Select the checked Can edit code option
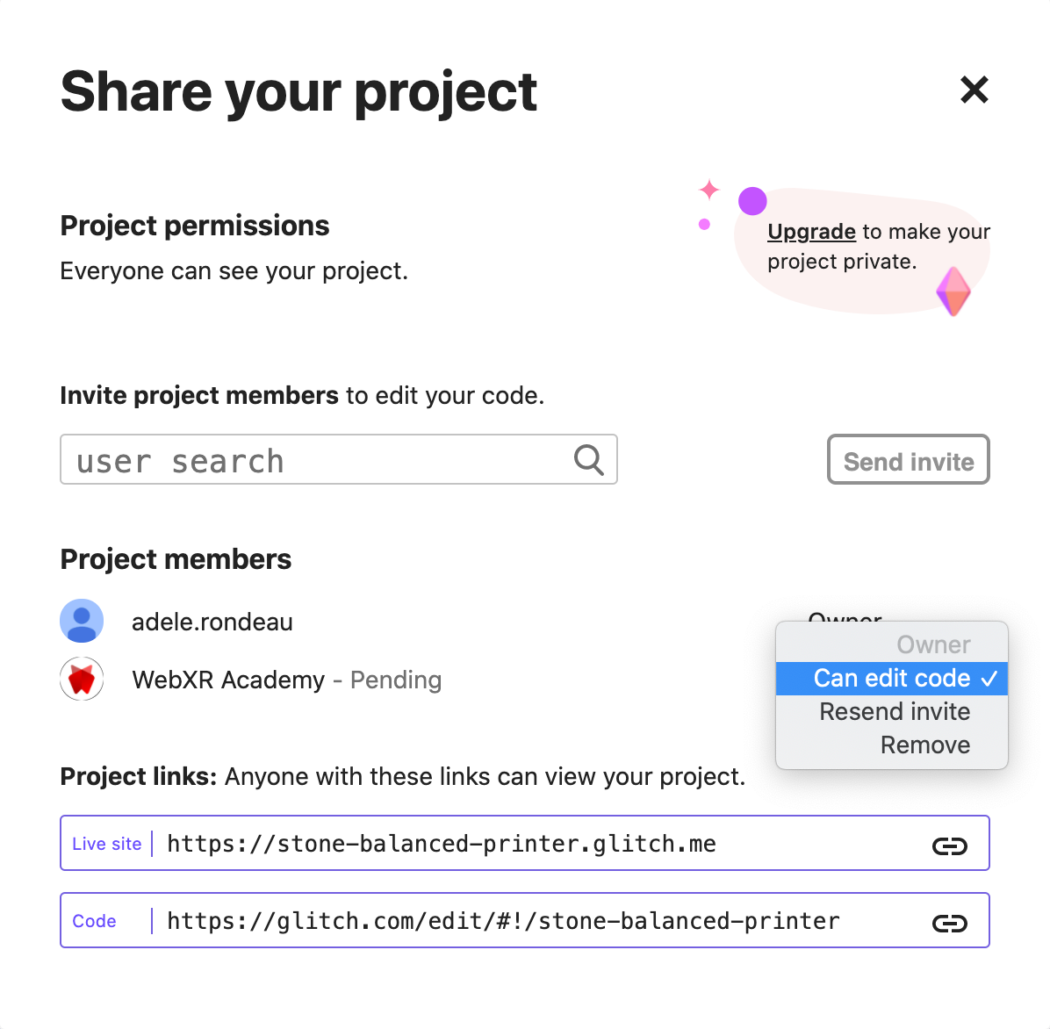This screenshot has width=1050, height=1029. tap(892, 679)
